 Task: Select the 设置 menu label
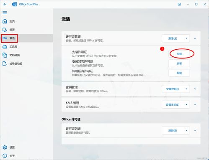pos(12,147)
